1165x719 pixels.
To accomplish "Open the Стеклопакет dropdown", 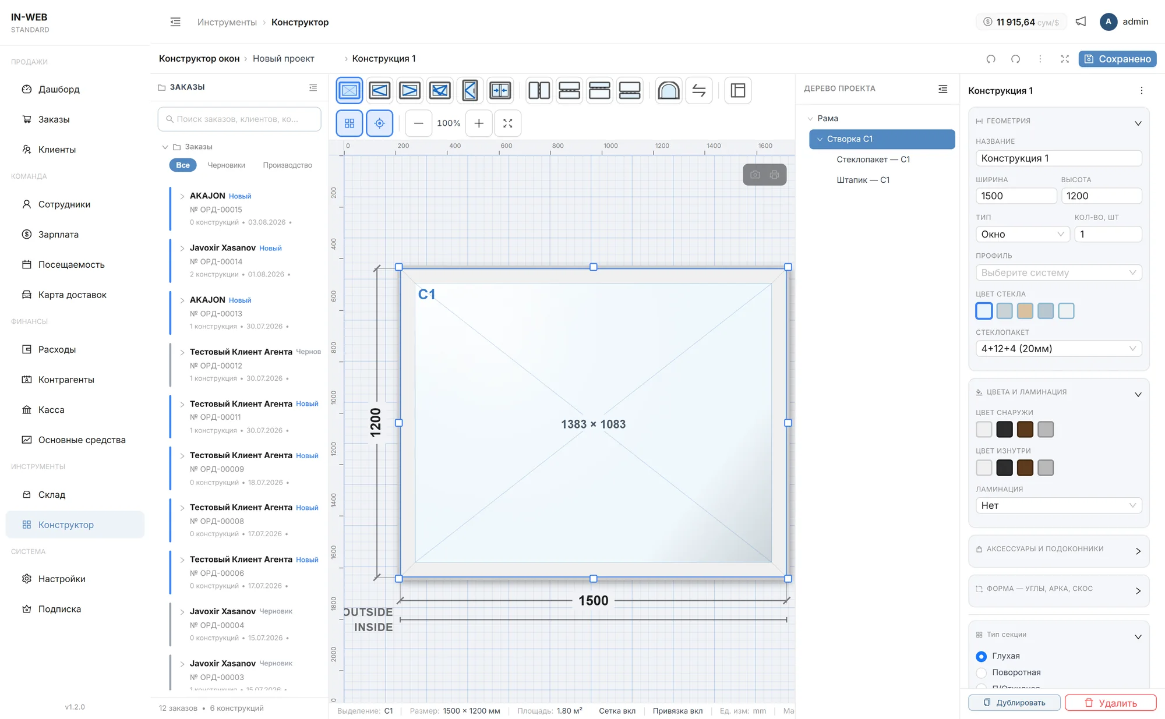I will 1058,349.
